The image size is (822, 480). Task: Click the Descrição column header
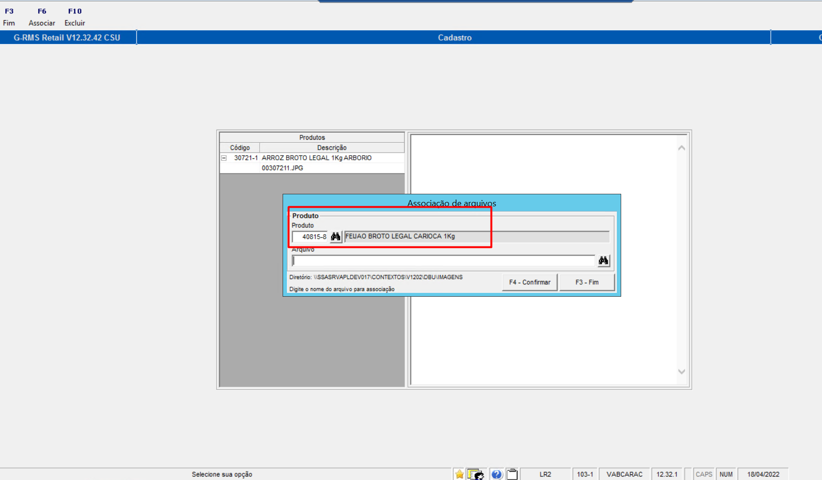click(332, 148)
